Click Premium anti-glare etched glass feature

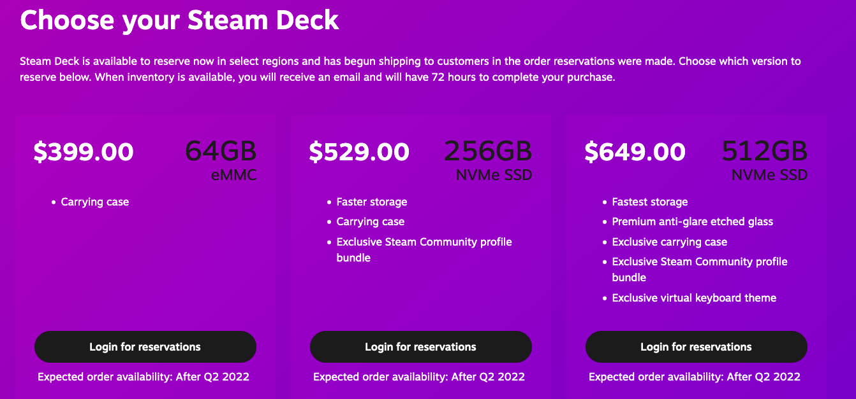(x=692, y=222)
